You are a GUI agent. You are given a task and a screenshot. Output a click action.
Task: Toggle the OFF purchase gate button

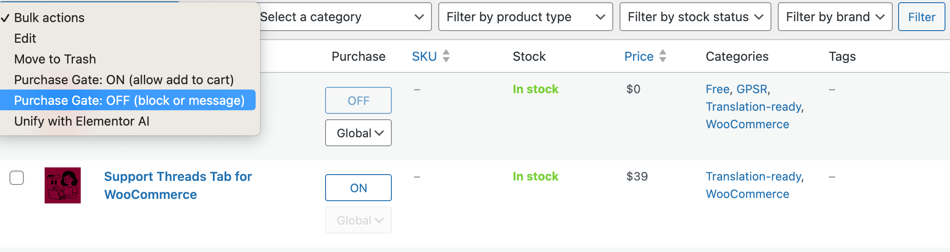pos(358,100)
